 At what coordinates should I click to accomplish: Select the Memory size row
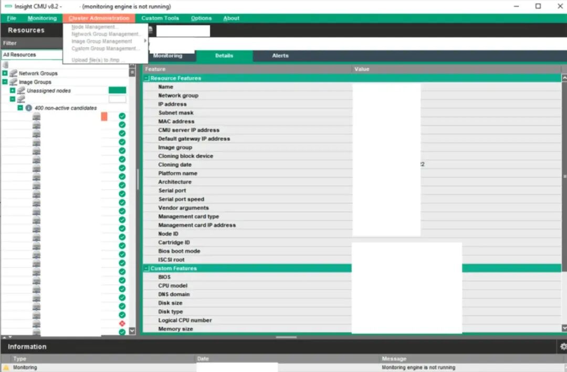pos(352,329)
